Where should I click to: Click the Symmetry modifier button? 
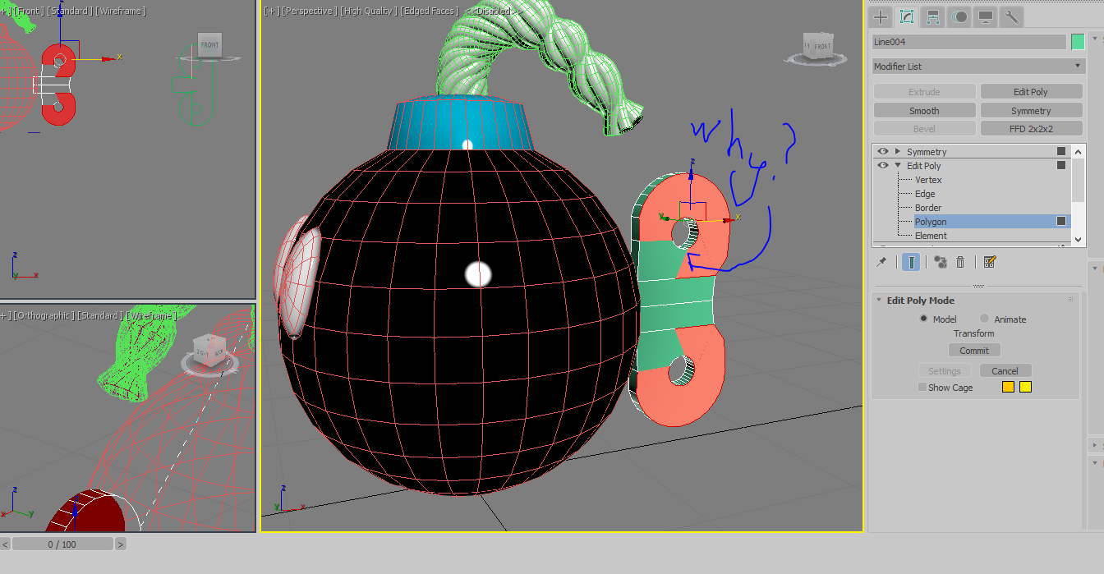click(1031, 110)
